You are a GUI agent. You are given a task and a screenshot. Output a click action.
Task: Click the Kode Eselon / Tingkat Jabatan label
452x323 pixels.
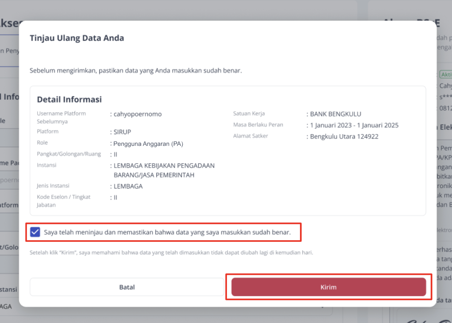[63, 201]
